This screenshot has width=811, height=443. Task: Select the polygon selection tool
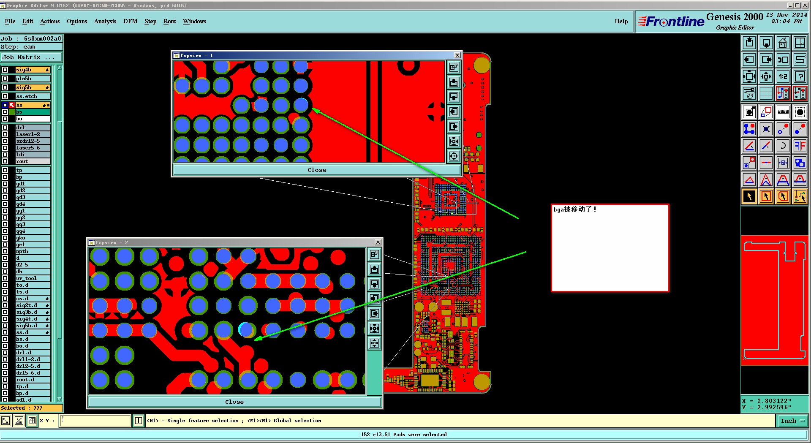tap(783, 197)
